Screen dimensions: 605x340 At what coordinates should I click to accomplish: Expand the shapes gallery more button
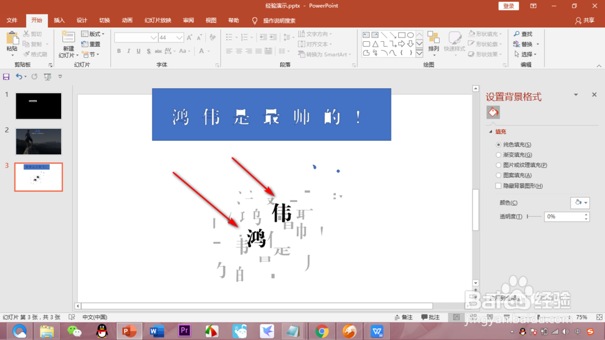click(x=419, y=54)
